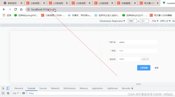This screenshot has width=175, height=97.
Task: Open the 写文章-CSDN博客 bookmark
Action: (x=161, y=15)
